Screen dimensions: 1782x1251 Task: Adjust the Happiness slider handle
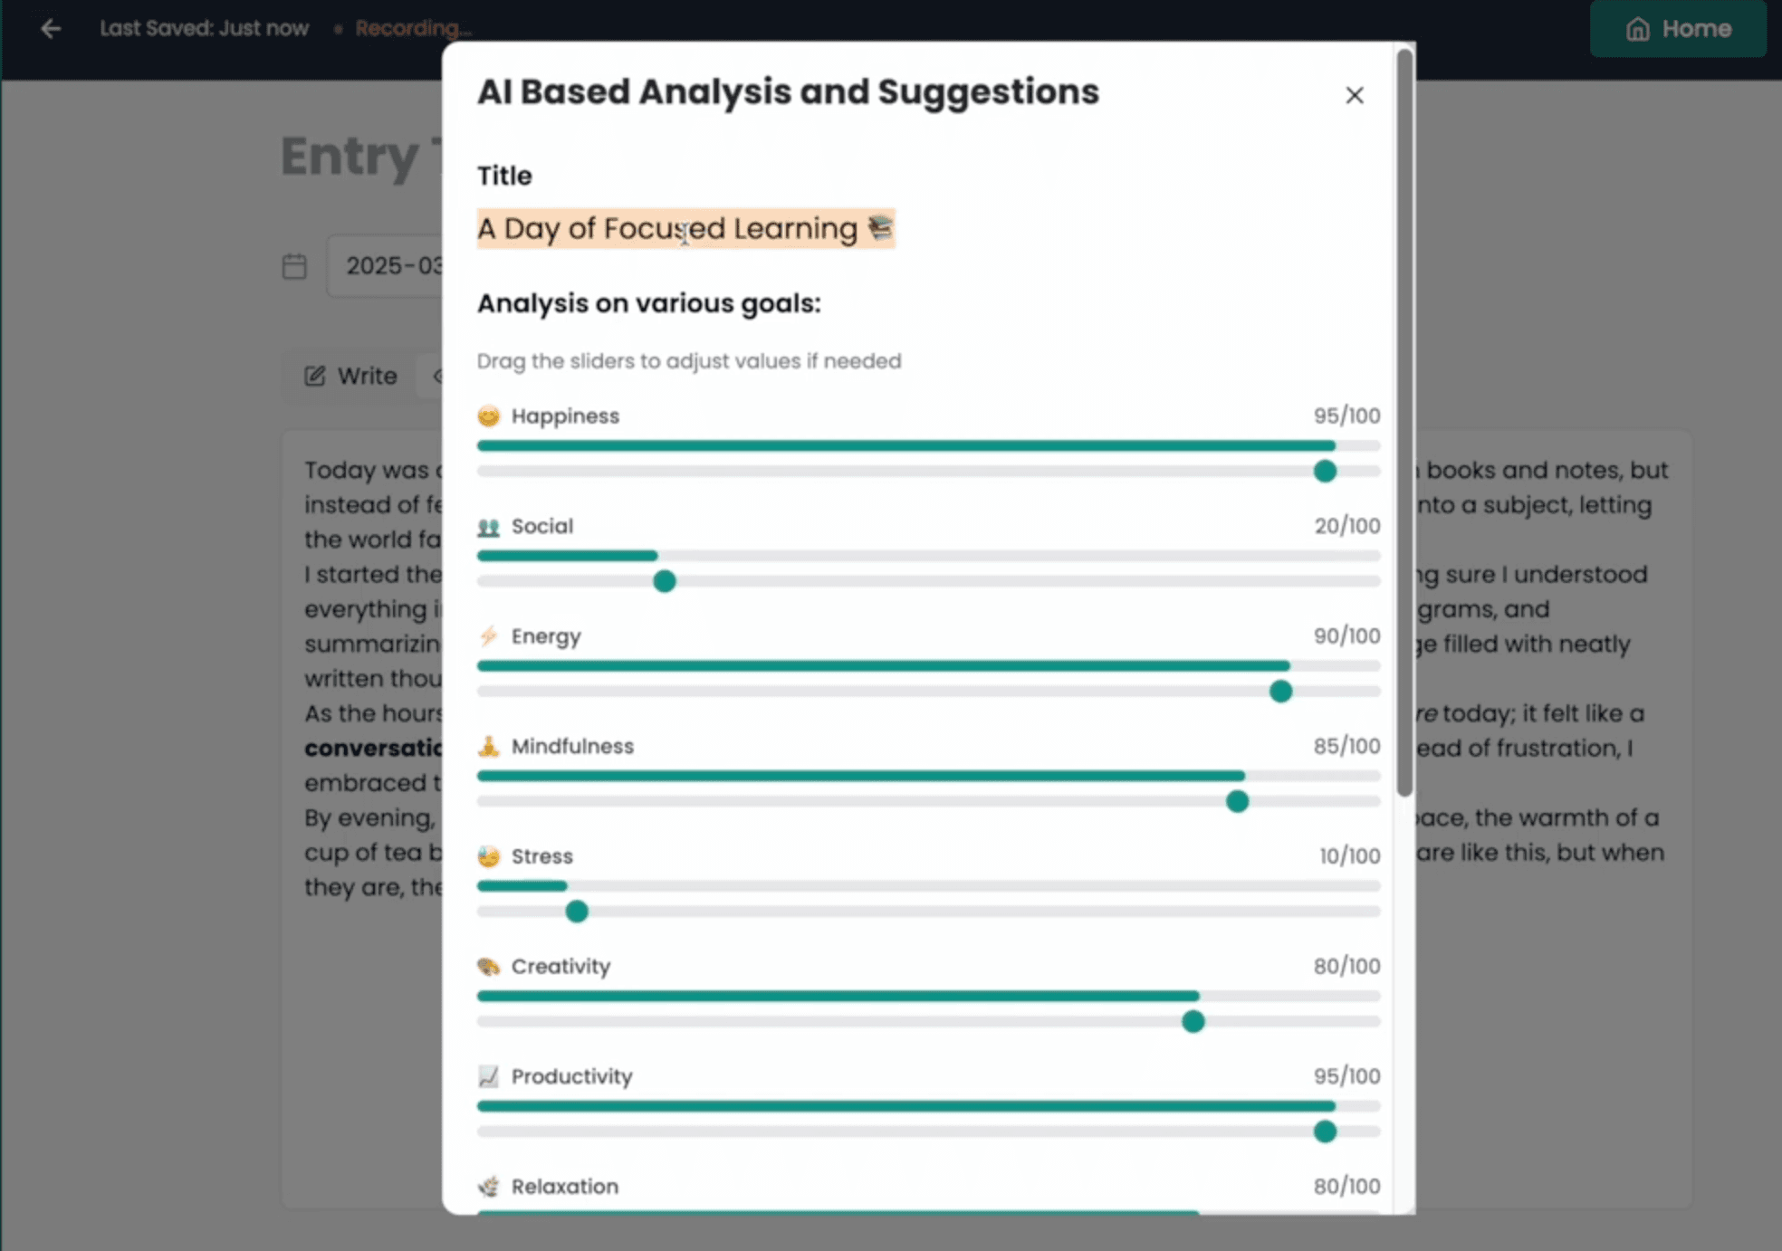pos(1325,471)
